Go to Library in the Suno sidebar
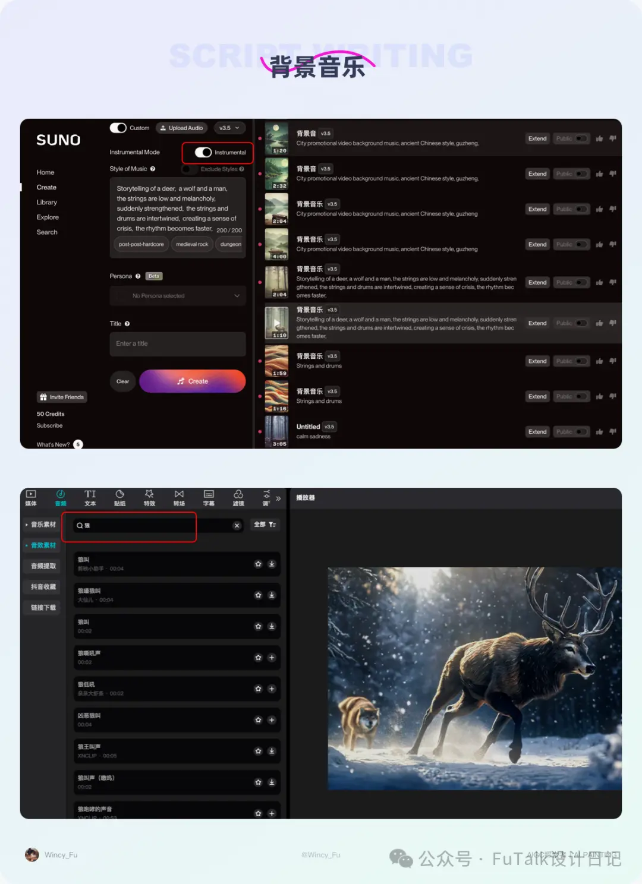 47,203
